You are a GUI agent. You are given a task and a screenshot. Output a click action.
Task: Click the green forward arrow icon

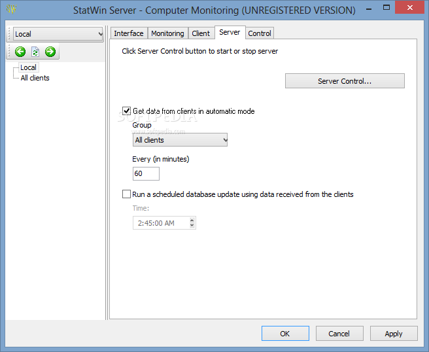click(x=50, y=52)
